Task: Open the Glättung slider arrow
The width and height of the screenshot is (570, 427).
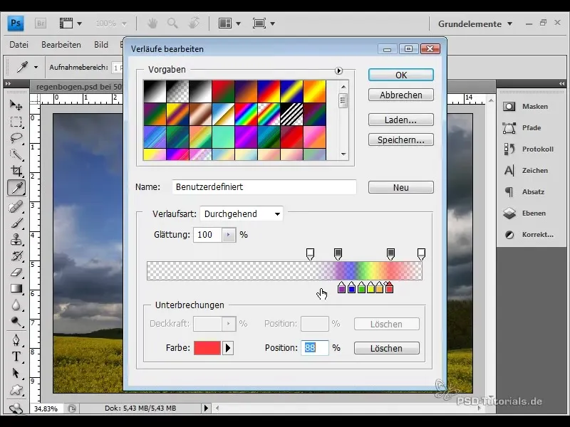Action: (228, 235)
